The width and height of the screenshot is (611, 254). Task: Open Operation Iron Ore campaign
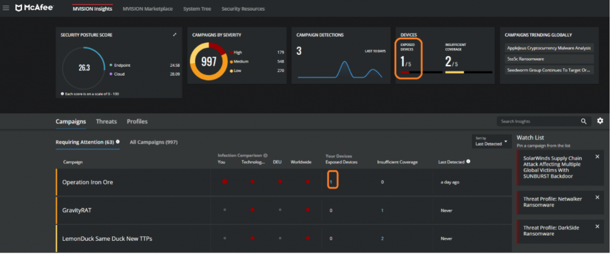[x=87, y=182]
